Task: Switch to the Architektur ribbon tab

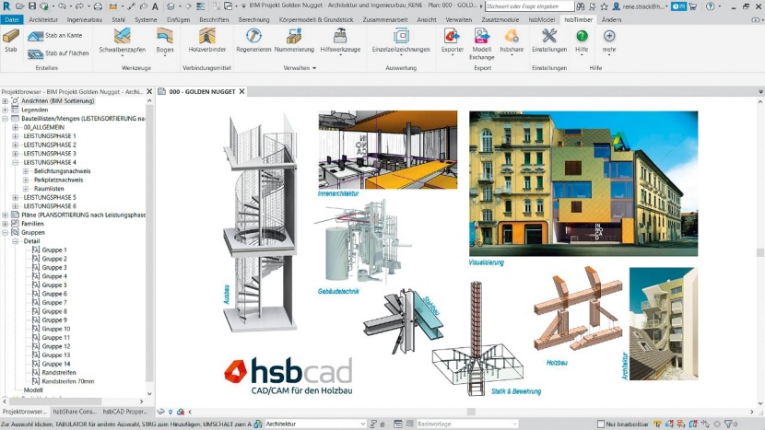Action: (x=43, y=18)
